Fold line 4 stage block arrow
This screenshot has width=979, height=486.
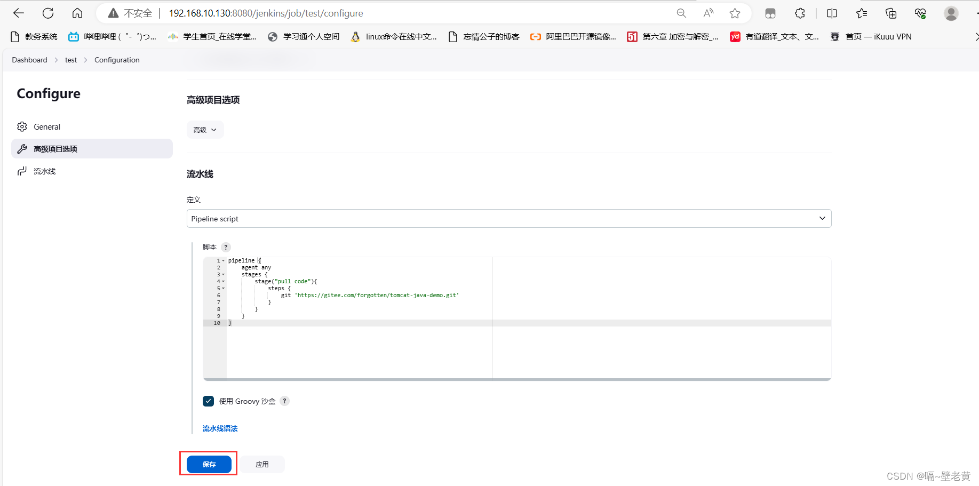[x=224, y=282]
